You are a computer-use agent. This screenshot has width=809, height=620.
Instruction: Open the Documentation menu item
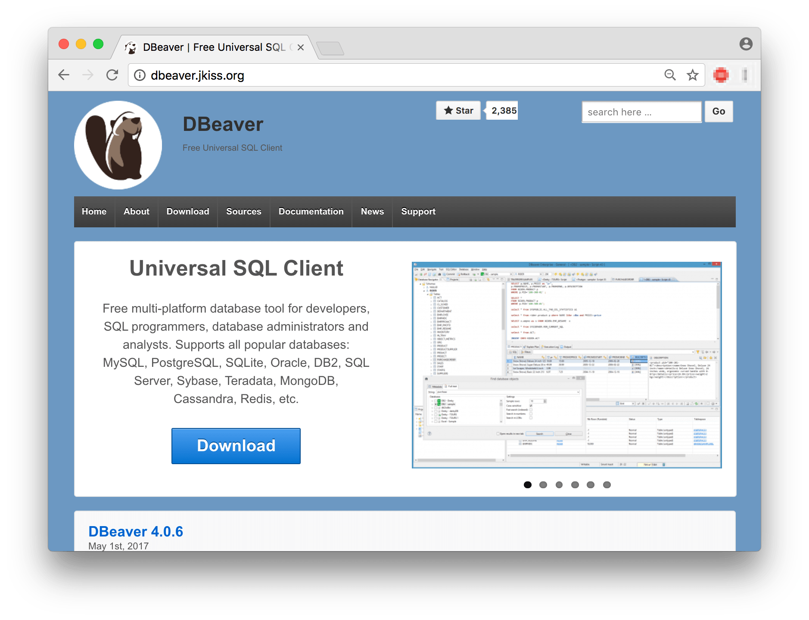coord(311,211)
